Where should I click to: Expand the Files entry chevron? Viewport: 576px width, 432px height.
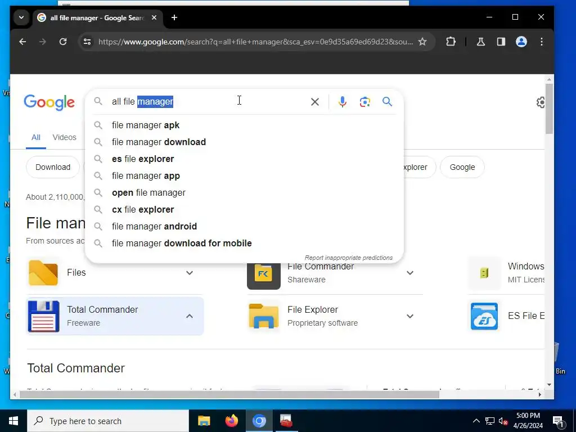click(190, 273)
